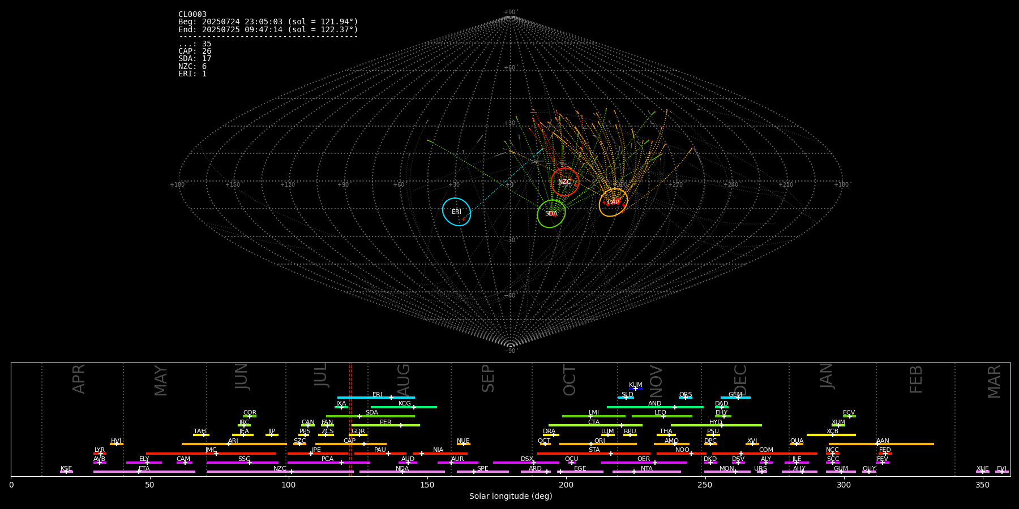Select the MON shower bar in timeline
1019x509 pixels.
[727, 472]
